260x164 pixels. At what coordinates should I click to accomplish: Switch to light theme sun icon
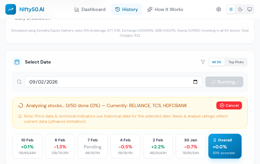231,9
